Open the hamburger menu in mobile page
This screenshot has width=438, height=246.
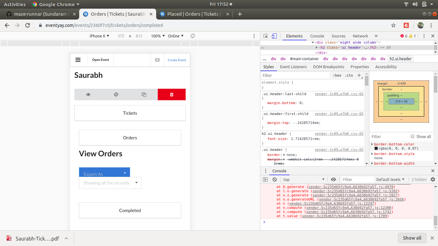78,60
